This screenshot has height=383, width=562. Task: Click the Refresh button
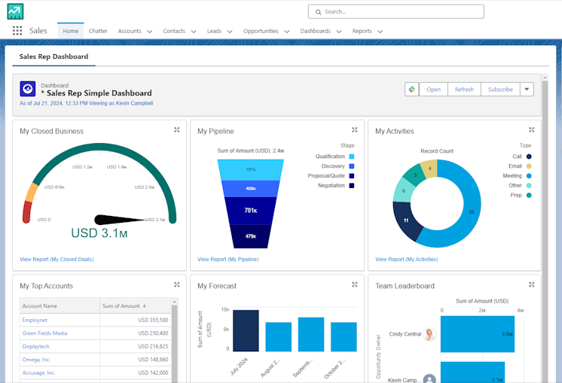[464, 89]
